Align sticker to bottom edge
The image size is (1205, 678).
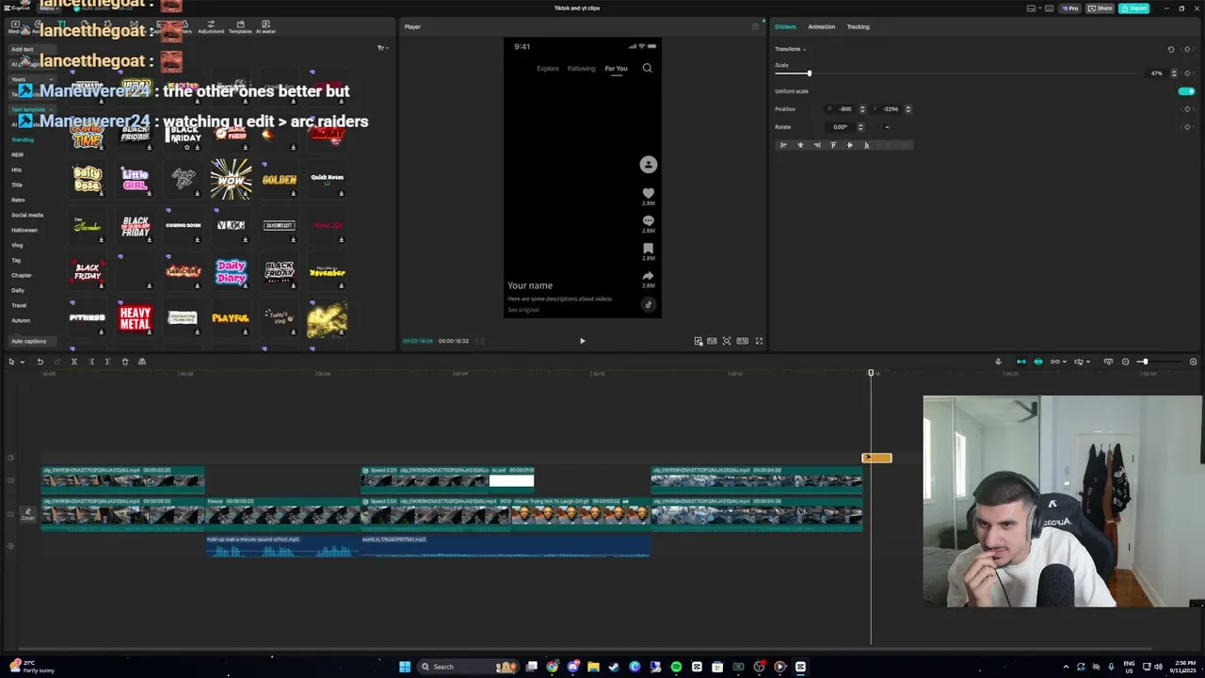point(867,145)
